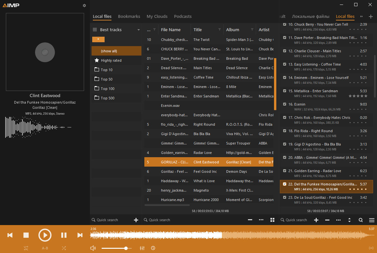This screenshot has height=253, width=377.
Task: Click the orange asterisk filter button
Action: 98,39
